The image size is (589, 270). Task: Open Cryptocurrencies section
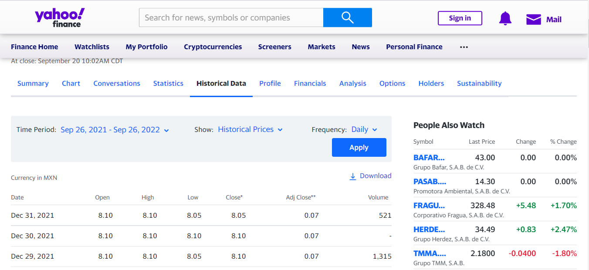click(213, 47)
